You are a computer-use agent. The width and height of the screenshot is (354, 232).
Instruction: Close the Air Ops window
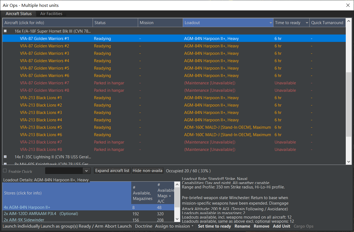click(348, 5)
